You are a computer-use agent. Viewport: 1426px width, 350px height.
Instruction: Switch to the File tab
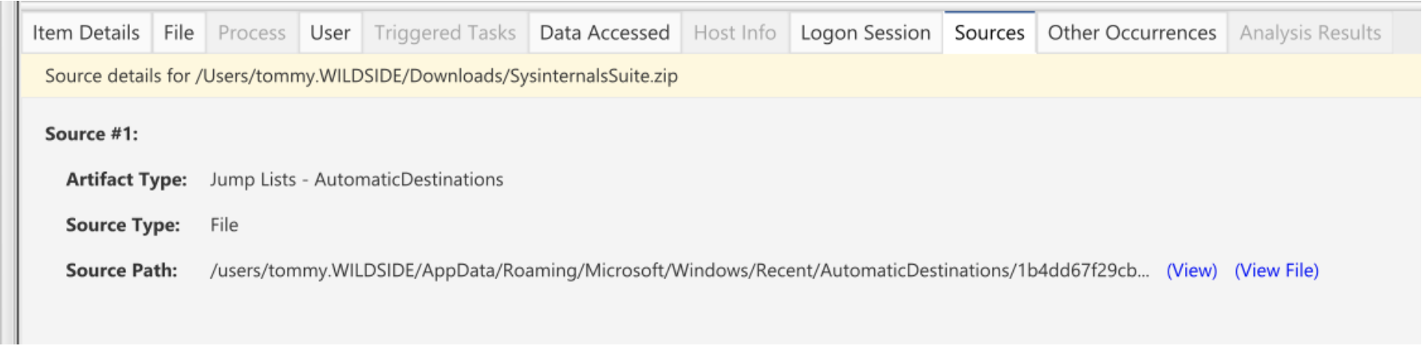[x=179, y=33]
